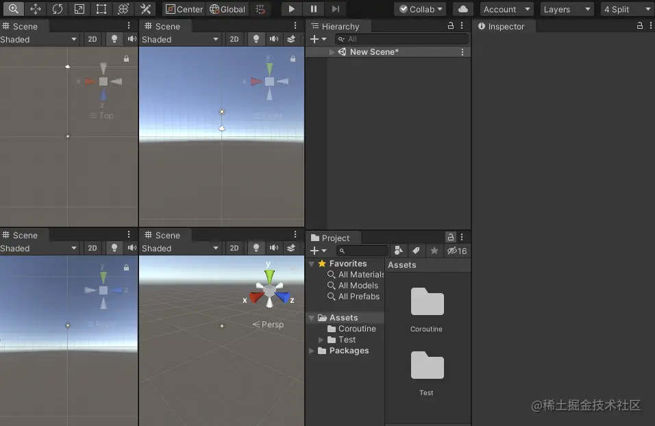Expand the Test folder in tree
The width and height of the screenshot is (655, 426).
point(321,340)
